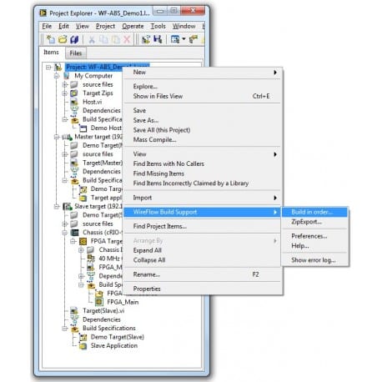The width and height of the screenshot is (382, 382).
Task: Click the filter view dropdown icon in toolbar
Action: (x=178, y=39)
